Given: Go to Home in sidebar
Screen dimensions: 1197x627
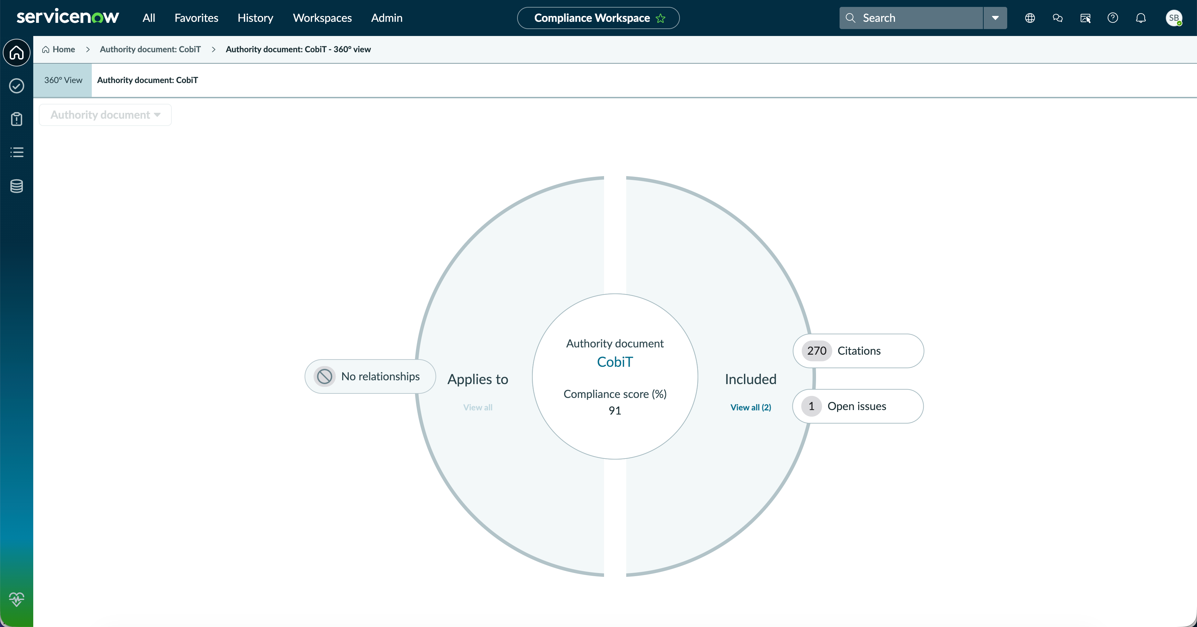Looking at the screenshot, I should pyautogui.click(x=17, y=53).
